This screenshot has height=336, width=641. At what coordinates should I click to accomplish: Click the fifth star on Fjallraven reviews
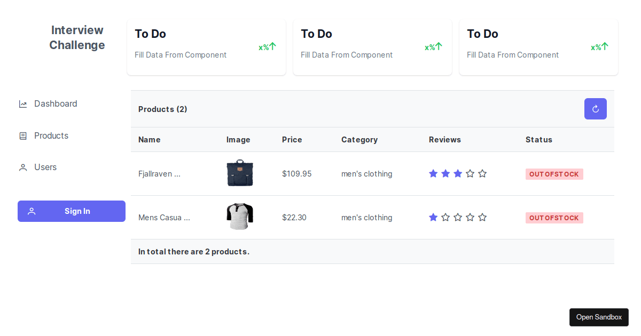(x=482, y=173)
